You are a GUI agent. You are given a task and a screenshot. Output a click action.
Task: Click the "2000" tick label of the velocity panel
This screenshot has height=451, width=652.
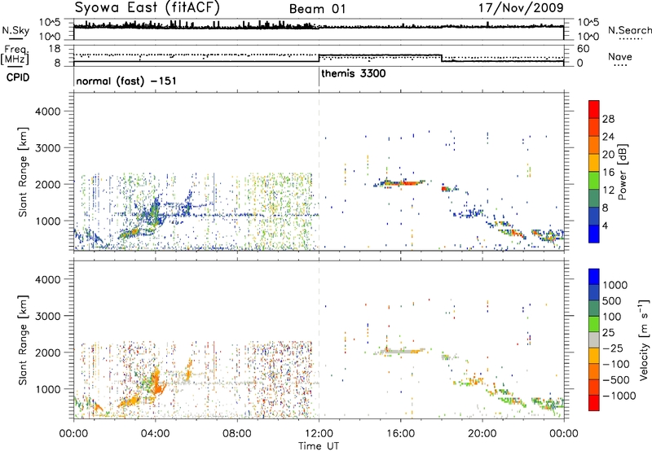[47, 352]
